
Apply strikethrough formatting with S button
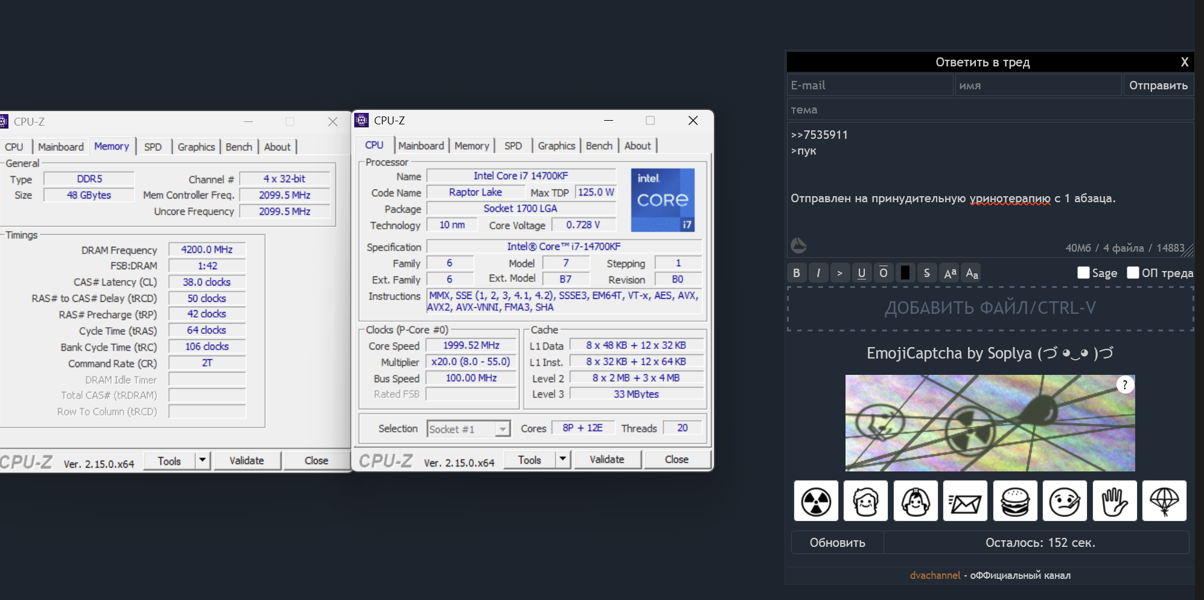(x=926, y=273)
